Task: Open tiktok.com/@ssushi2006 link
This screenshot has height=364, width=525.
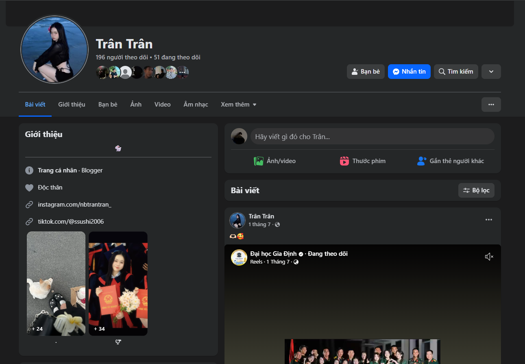Action: 71,222
